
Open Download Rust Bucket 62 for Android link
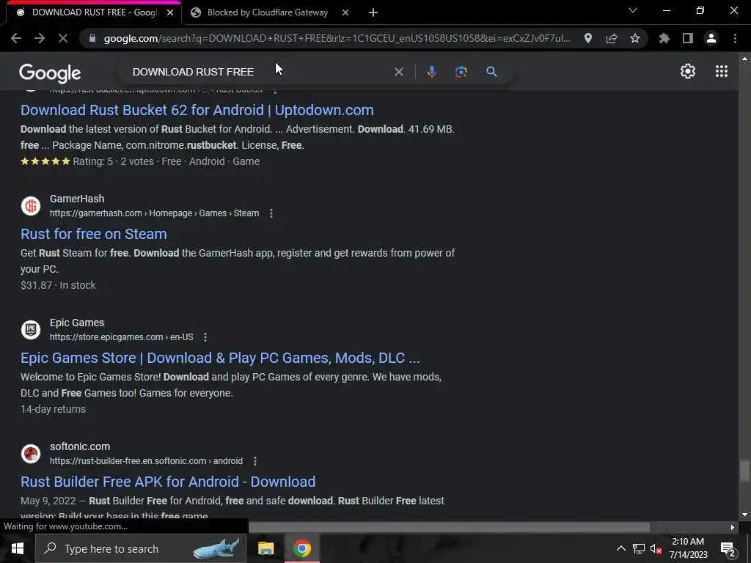coord(197,110)
